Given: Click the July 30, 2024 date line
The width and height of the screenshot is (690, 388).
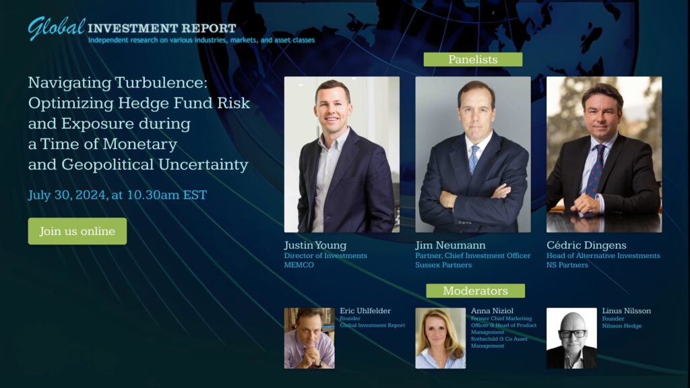Looking at the screenshot, I should [117, 195].
